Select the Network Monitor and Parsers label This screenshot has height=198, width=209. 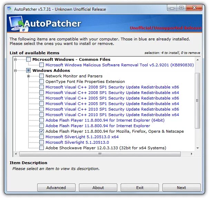click(74, 76)
